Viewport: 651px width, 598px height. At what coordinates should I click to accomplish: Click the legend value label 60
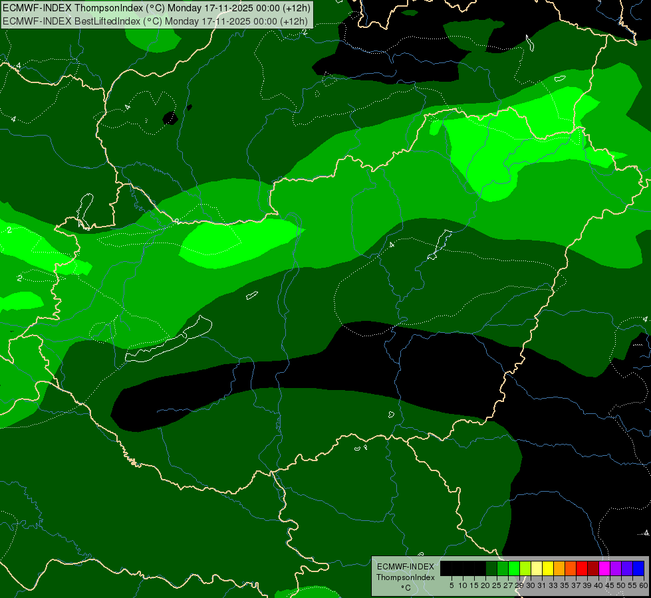644,585
